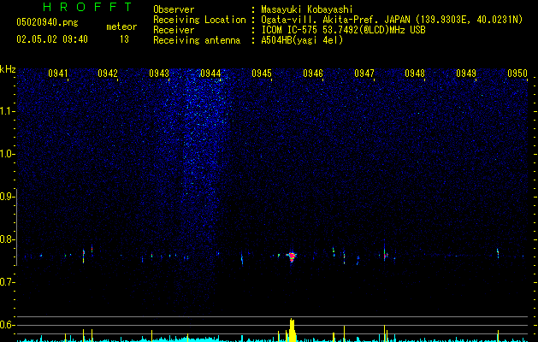Click the 1.0 kHz axis label
The width and height of the screenshot is (538, 342).
tap(7, 154)
